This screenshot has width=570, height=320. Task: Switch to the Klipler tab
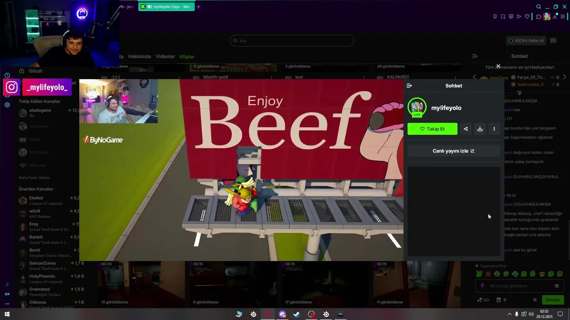tap(187, 57)
